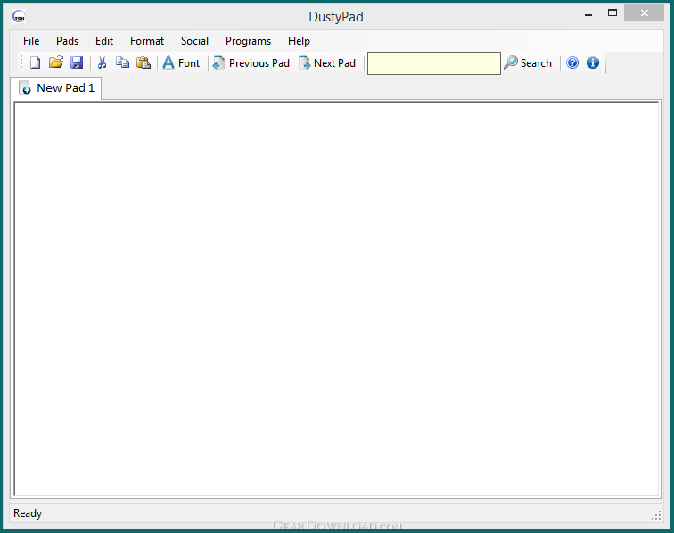Viewport: 674px width, 533px height.
Task: Click the resize grip in the status bar
Action: [656, 515]
